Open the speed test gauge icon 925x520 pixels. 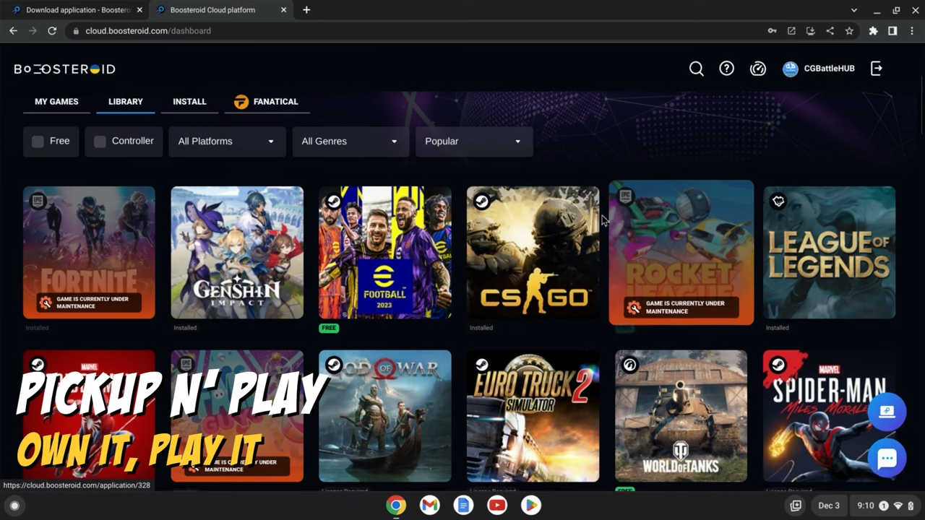point(757,69)
